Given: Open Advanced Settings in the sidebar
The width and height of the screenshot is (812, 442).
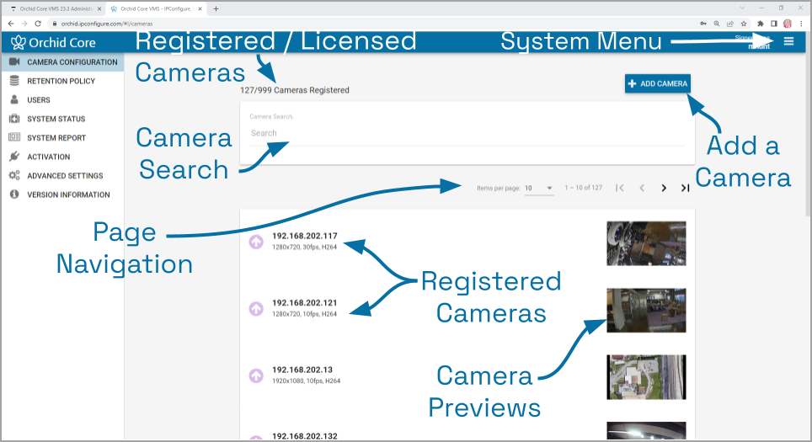Looking at the screenshot, I should (x=62, y=175).
